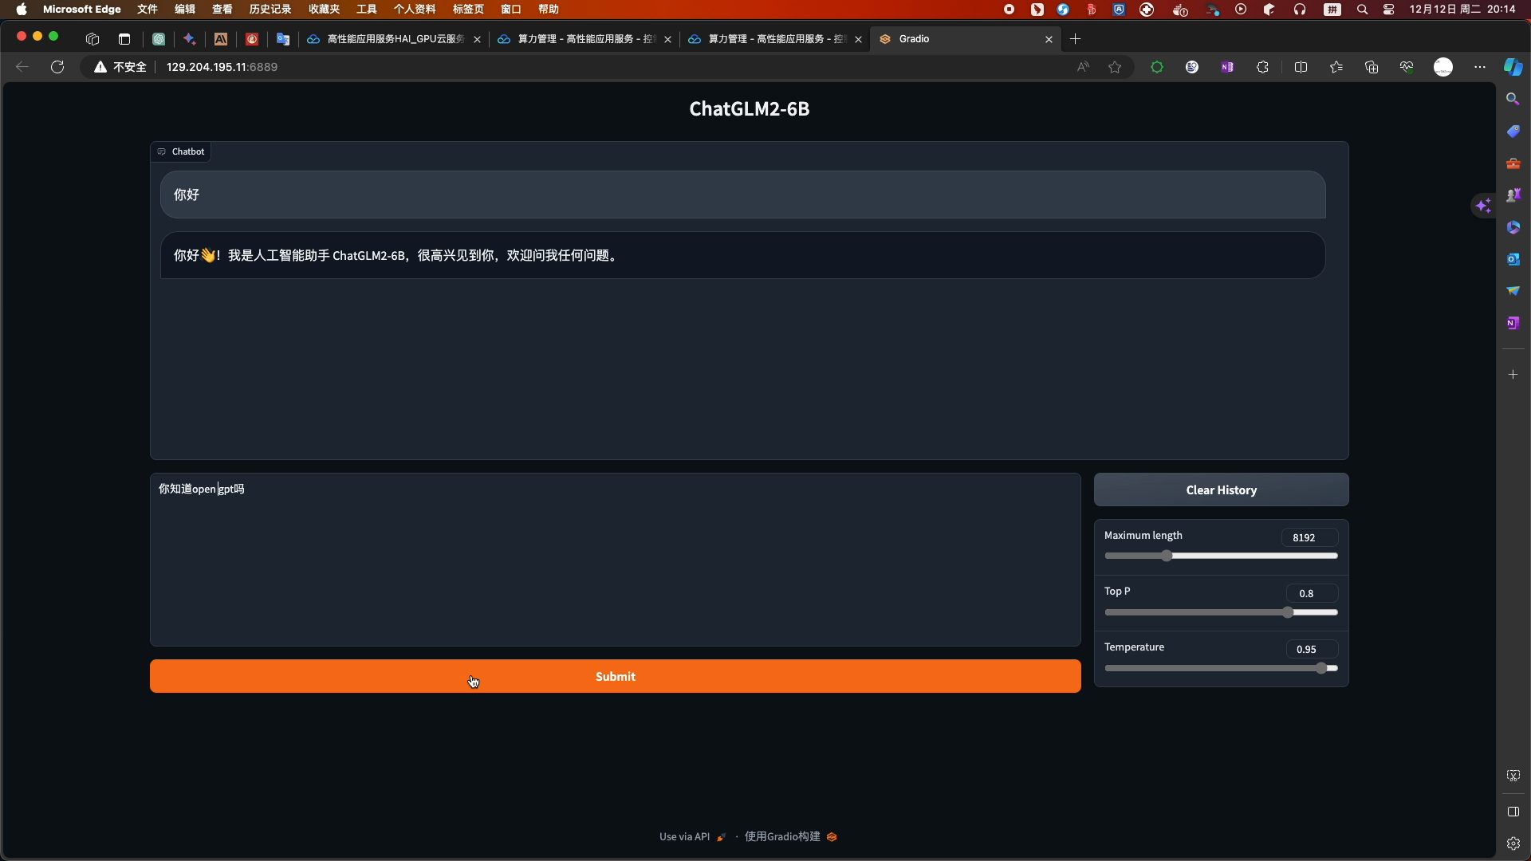Add new sidebar app plus button

point(1513,374)
